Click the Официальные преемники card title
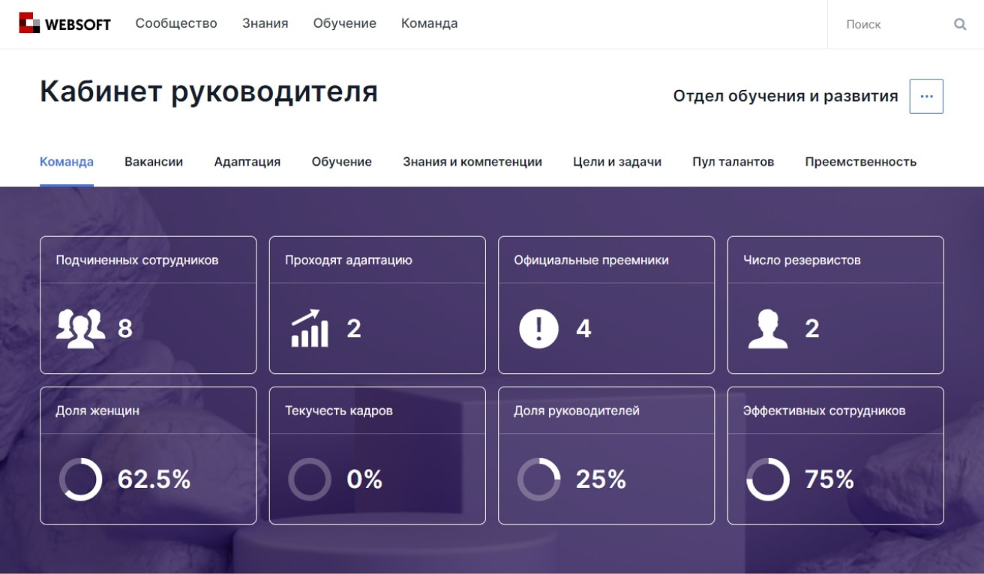The width and height of the screenshot is (984, 574). click(591, 260)
